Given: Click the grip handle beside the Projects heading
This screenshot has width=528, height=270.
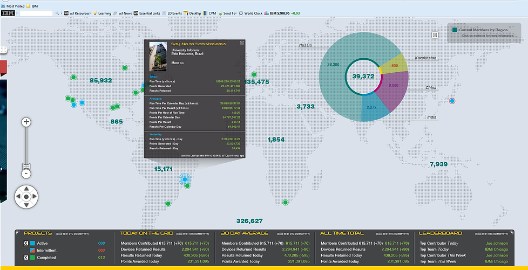Looking at the screenshot, I should (18, 232).
